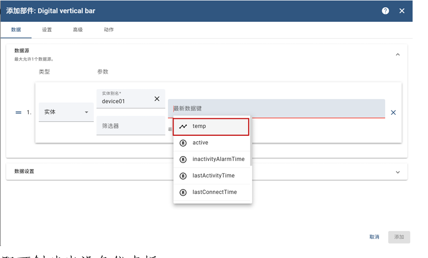Viewport: 428px width, 258px height.
Task: Choose lastActivityTime from the list
Action: 212,175
